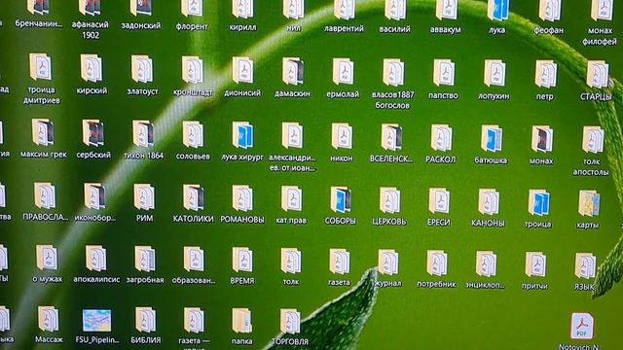This screenshot has height=350, width=623.
Task: Click the аввакум label text
Action: [x=446, y=29]
